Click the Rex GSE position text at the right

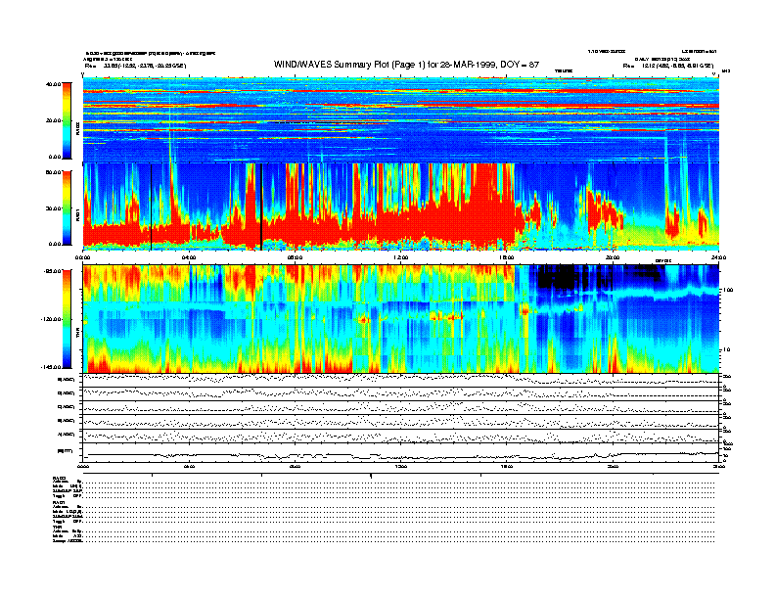pos(667,66)
